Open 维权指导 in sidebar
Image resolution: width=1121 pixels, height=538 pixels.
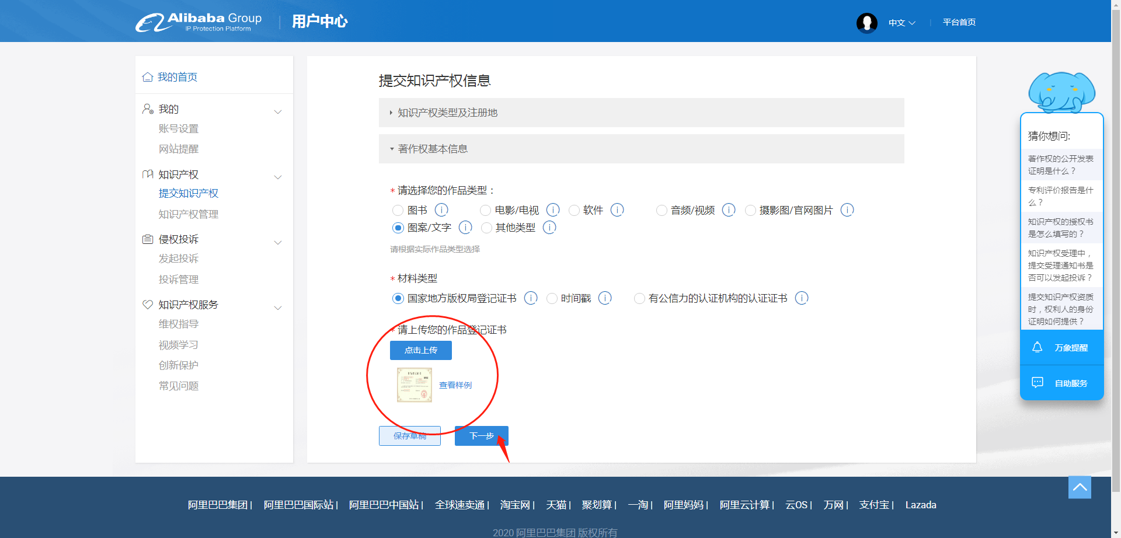179,324
